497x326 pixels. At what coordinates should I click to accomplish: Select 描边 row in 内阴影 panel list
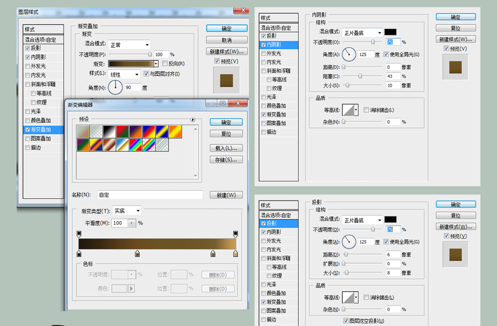click(279, 132)
